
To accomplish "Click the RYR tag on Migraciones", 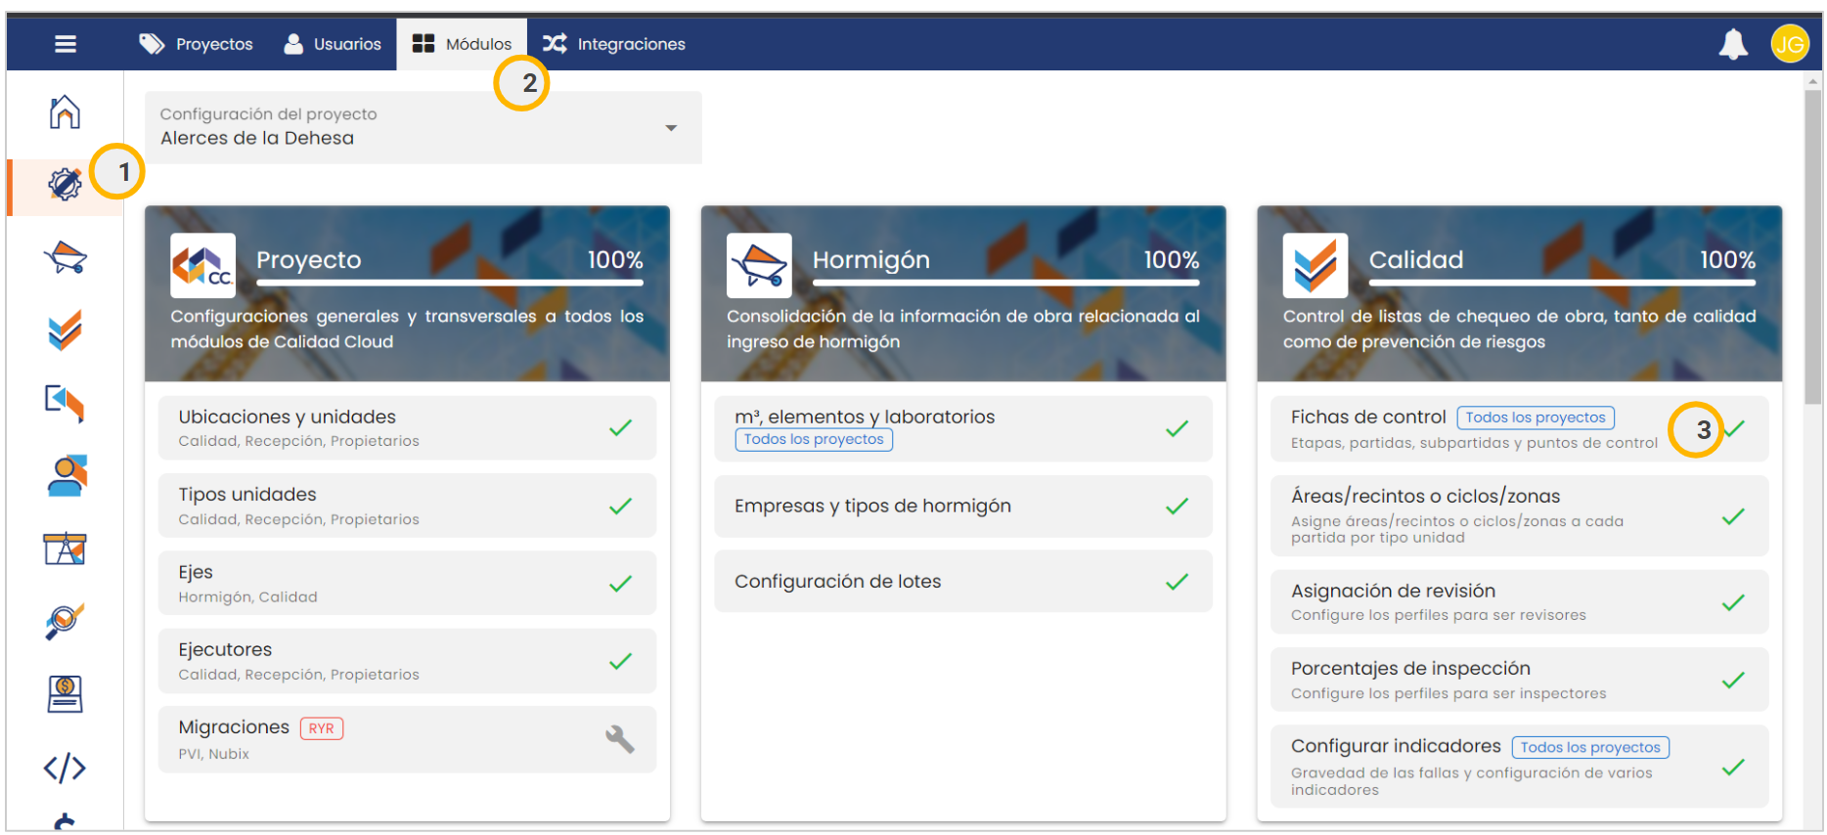I will [x=321, y=728].
